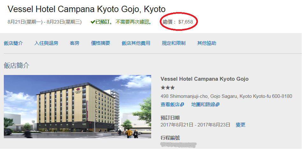Open the 其他協助 tab
Image resolution: width=302 pixels, height=149 pixels.
click(x=207, y=43)
